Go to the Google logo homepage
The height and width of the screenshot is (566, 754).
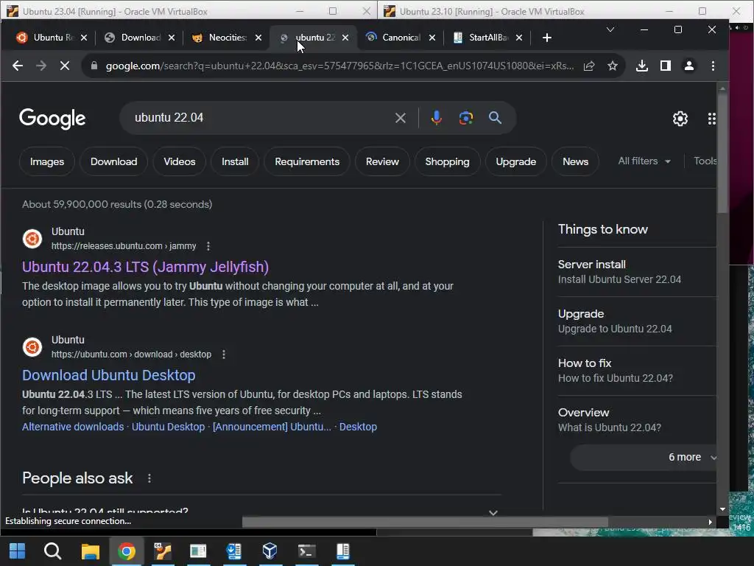pyautogui.click(x=52, y=119)
